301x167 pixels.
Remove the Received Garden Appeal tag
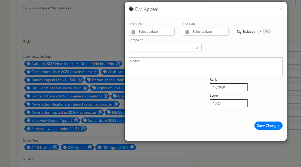76,120
